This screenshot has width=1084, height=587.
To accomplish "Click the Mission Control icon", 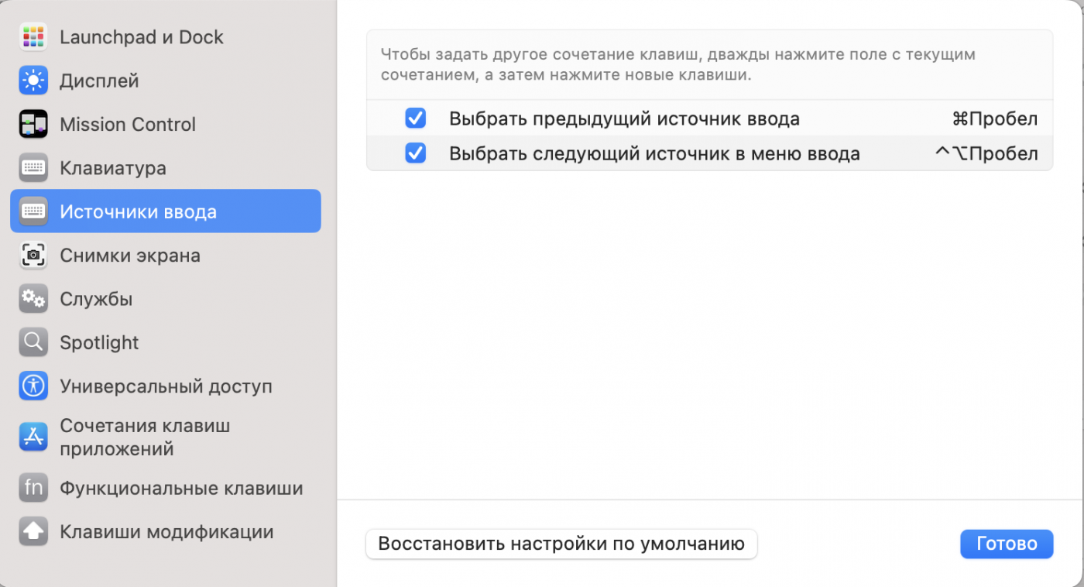I will (x=33, y=124).
